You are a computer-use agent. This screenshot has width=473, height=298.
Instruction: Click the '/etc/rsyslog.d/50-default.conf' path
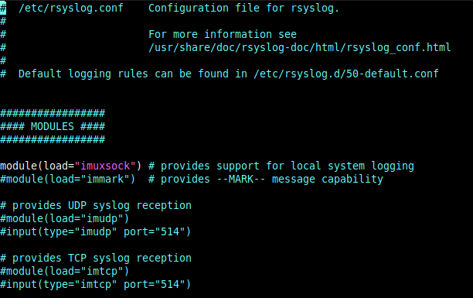(346, 74)
